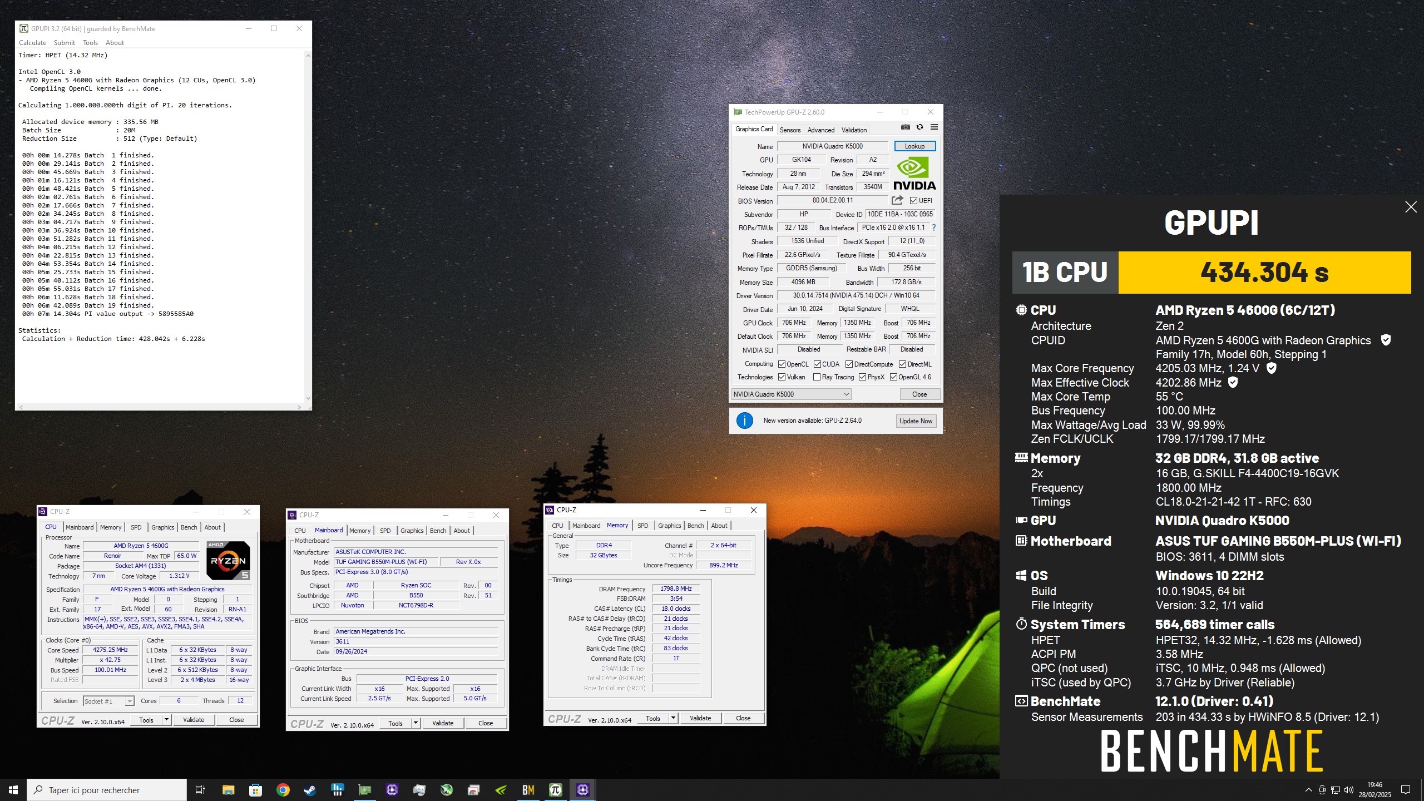Toggle the UEFI checkbox in GPU-Z
The image size is (1424, 801).
click(x=913, y=201)
